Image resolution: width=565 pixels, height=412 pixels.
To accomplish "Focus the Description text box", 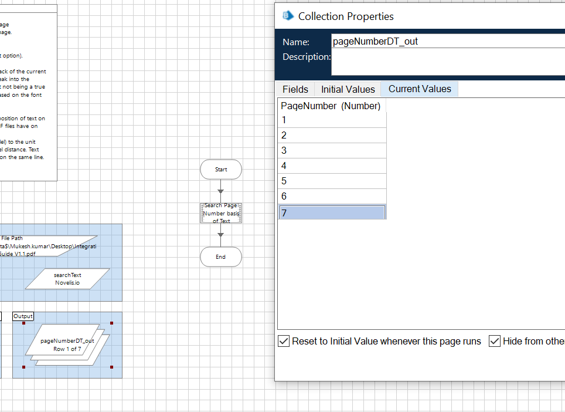I will [445, 62].
